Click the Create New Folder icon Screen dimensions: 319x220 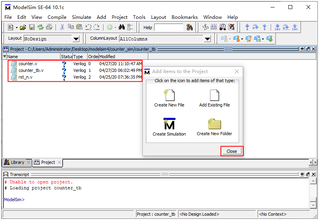(214, 124)
